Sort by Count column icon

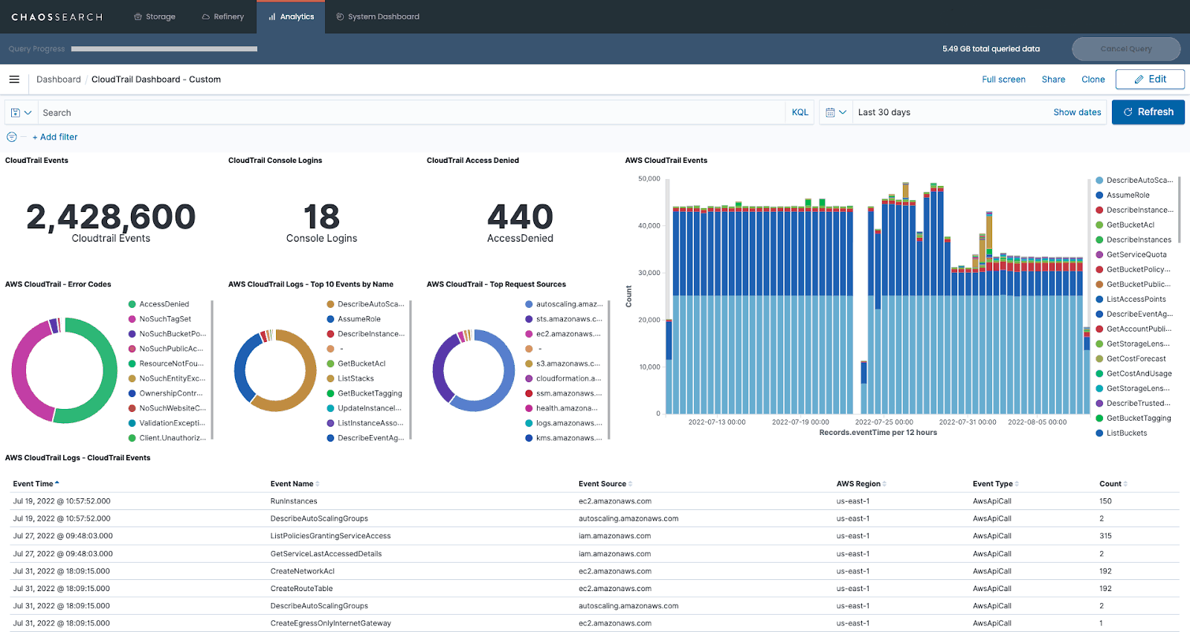pyautogui.click(x=1125, y=484)
